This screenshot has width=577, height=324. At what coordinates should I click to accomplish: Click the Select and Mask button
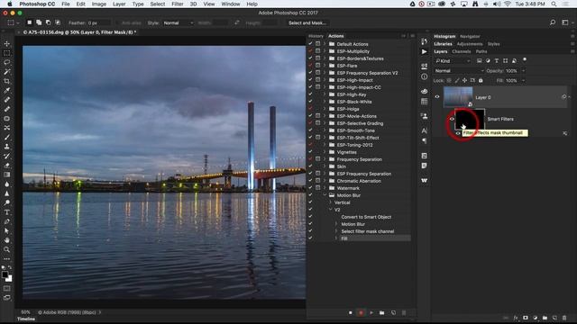pos(307,22)
